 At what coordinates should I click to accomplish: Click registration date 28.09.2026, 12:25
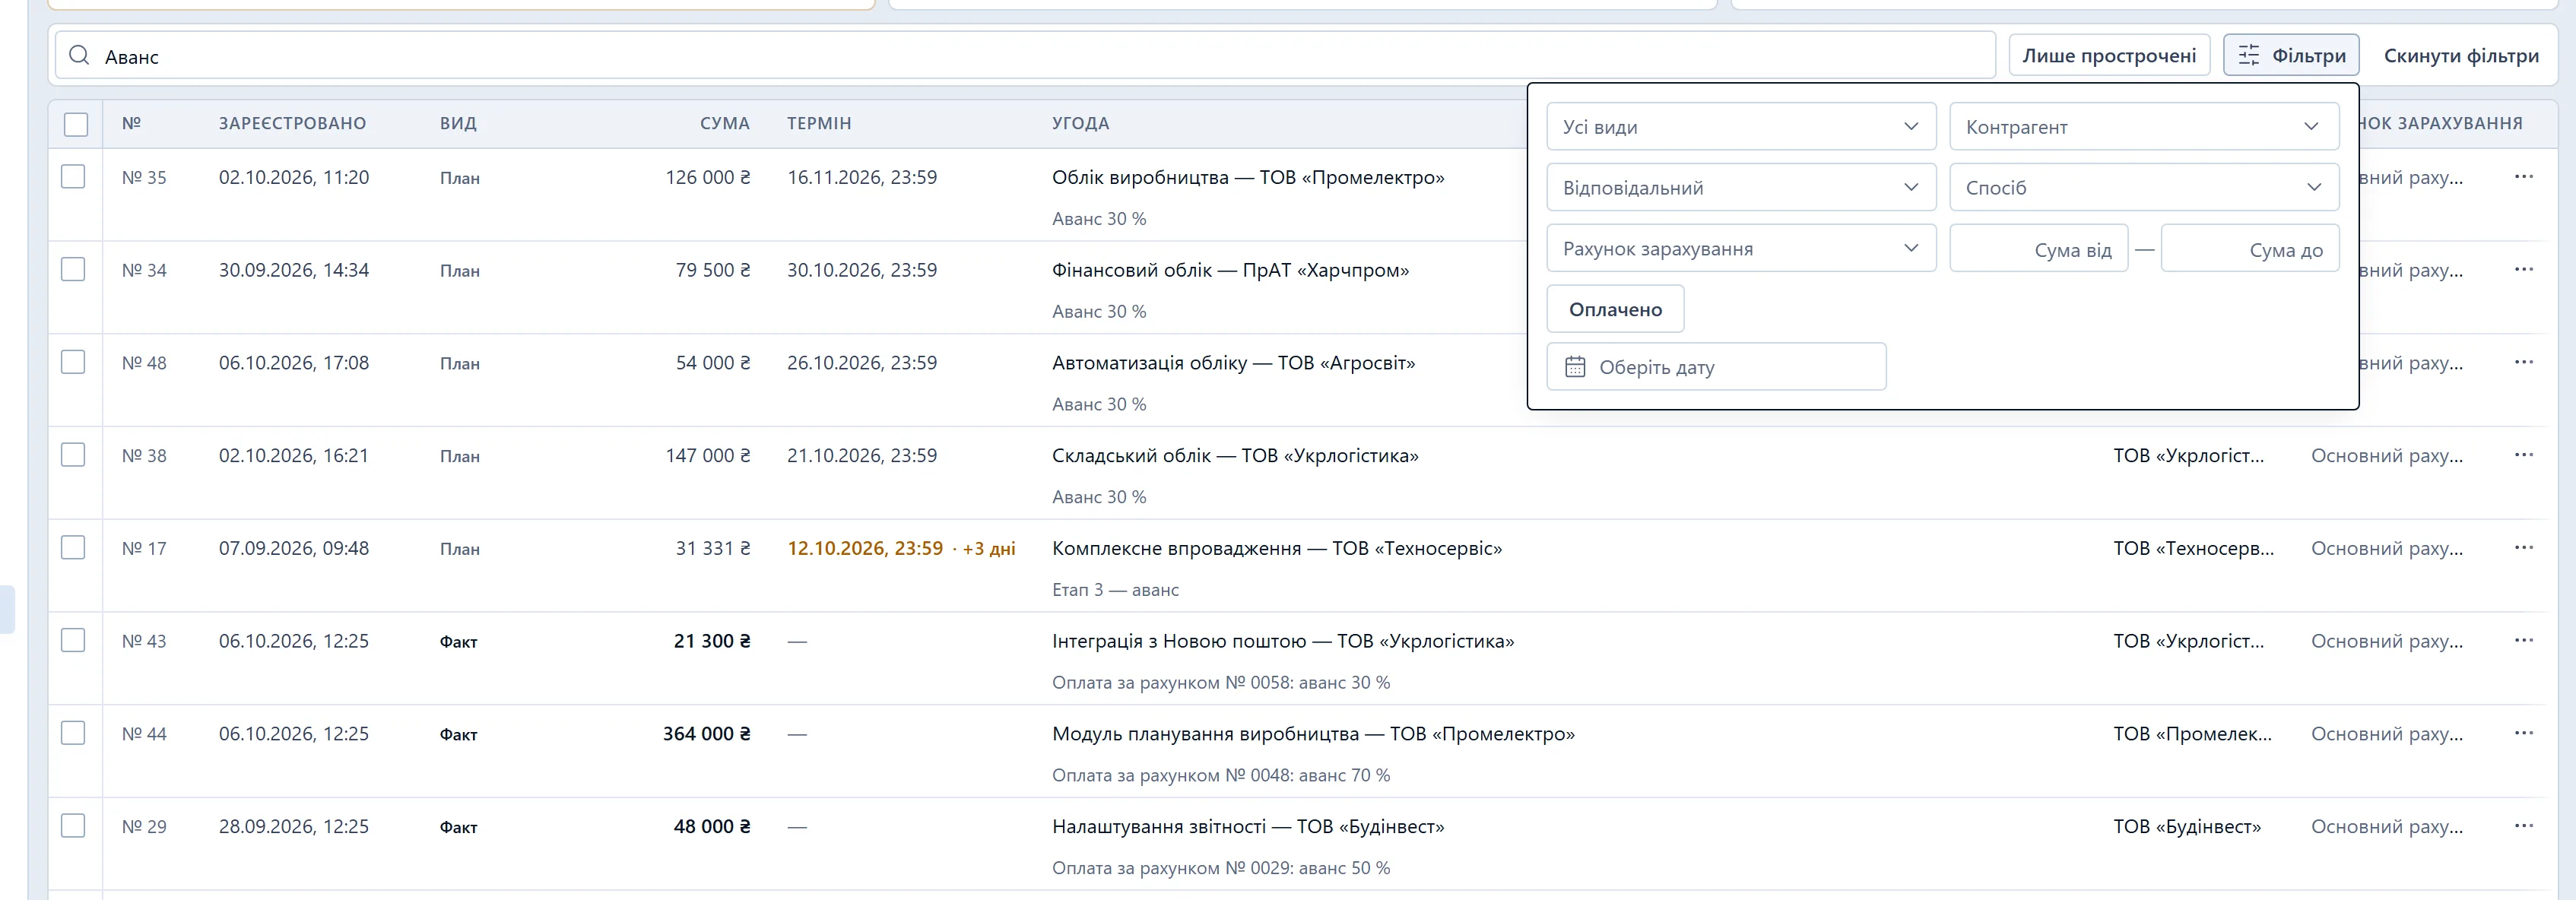(x=294, y=826)
